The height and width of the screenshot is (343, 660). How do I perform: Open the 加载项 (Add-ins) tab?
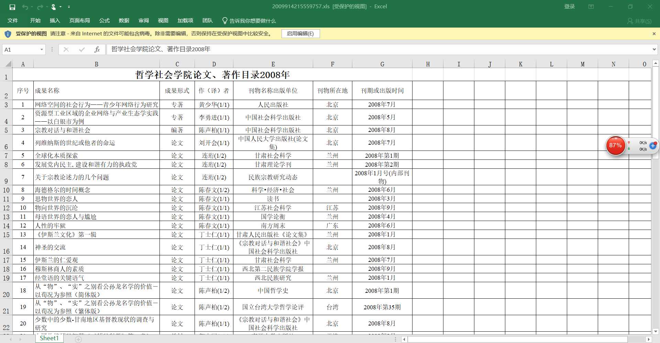click(185, 21)
